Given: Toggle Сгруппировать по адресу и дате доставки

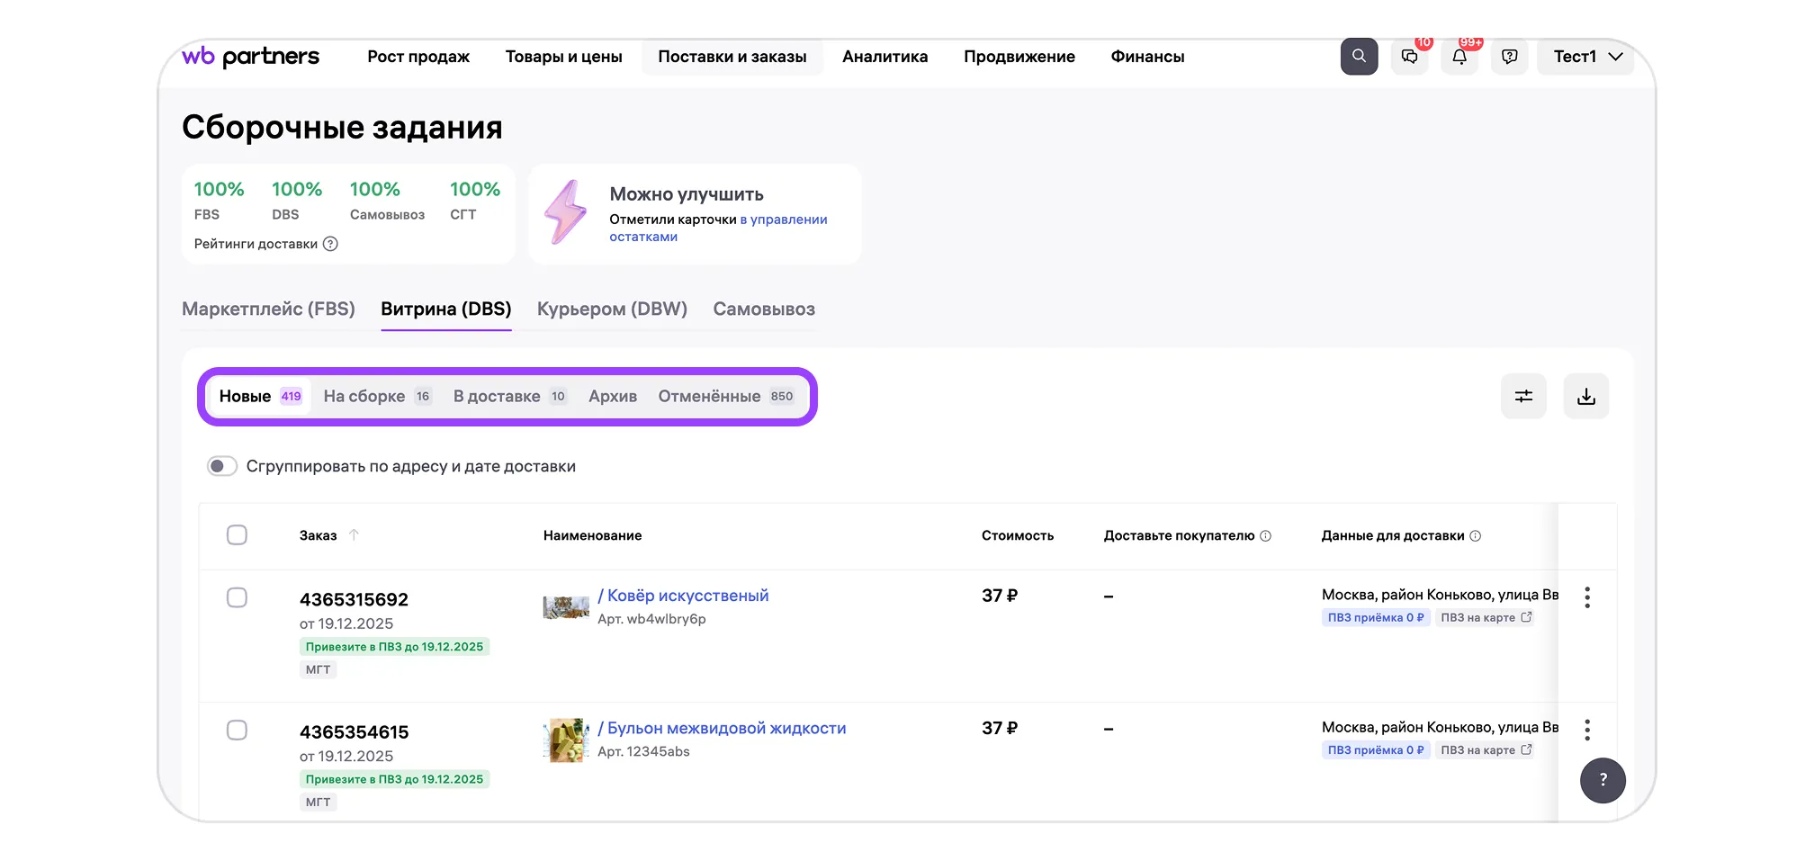Looking at the screenshot, I should [x=221, y=466].
